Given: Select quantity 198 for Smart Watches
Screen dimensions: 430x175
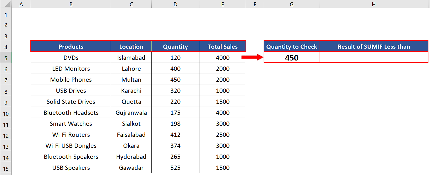Looking at the screenshot, I should point(175,123).
